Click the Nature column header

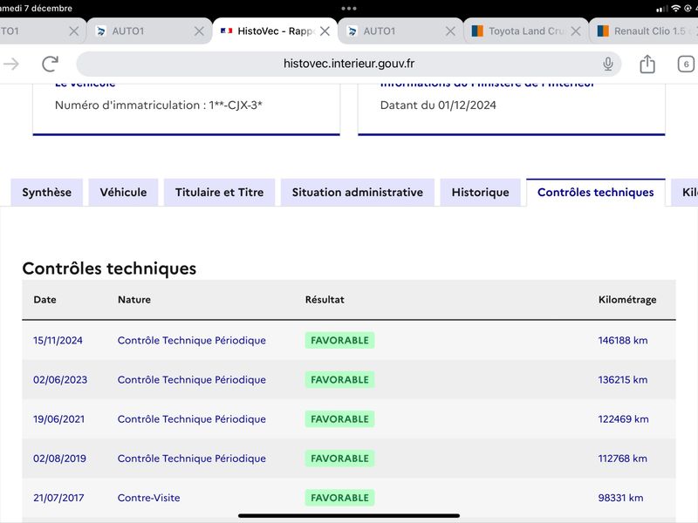tap(134, 300)
